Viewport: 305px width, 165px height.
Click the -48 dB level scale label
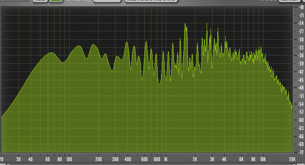(x=301, y=88)
